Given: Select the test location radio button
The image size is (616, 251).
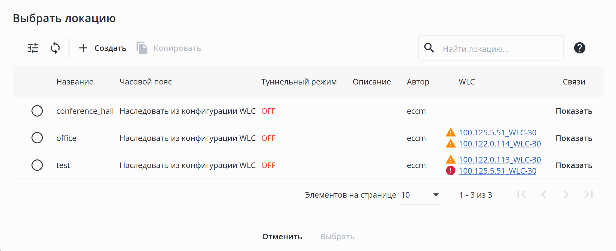Looking at the screenshot, I should click(37, 165).
